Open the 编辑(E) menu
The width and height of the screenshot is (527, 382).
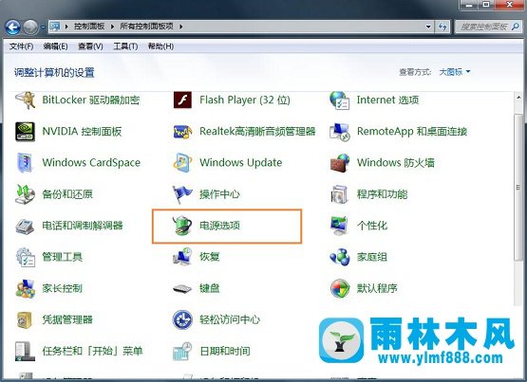(x=55, y=46)
